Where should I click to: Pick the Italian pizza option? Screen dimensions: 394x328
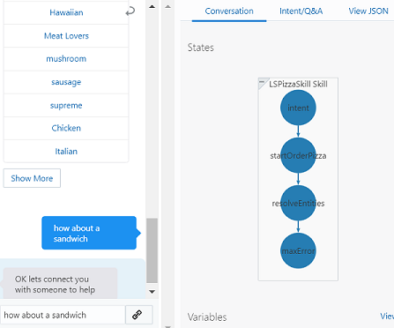pyautogui.click(x=66, y=152)
